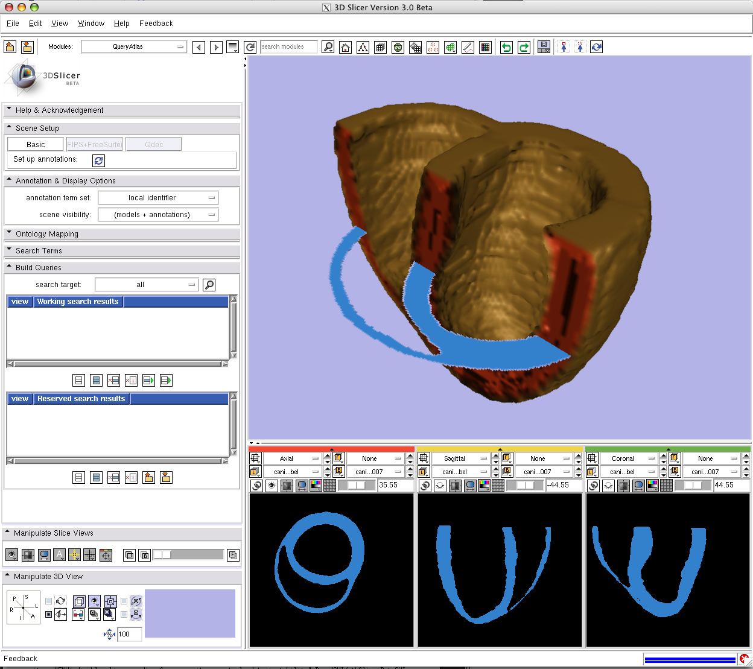The width and height of the screenshot is (753, 669).
Task: Open the annotation term set dropdown
Action: tap(158, 198)
